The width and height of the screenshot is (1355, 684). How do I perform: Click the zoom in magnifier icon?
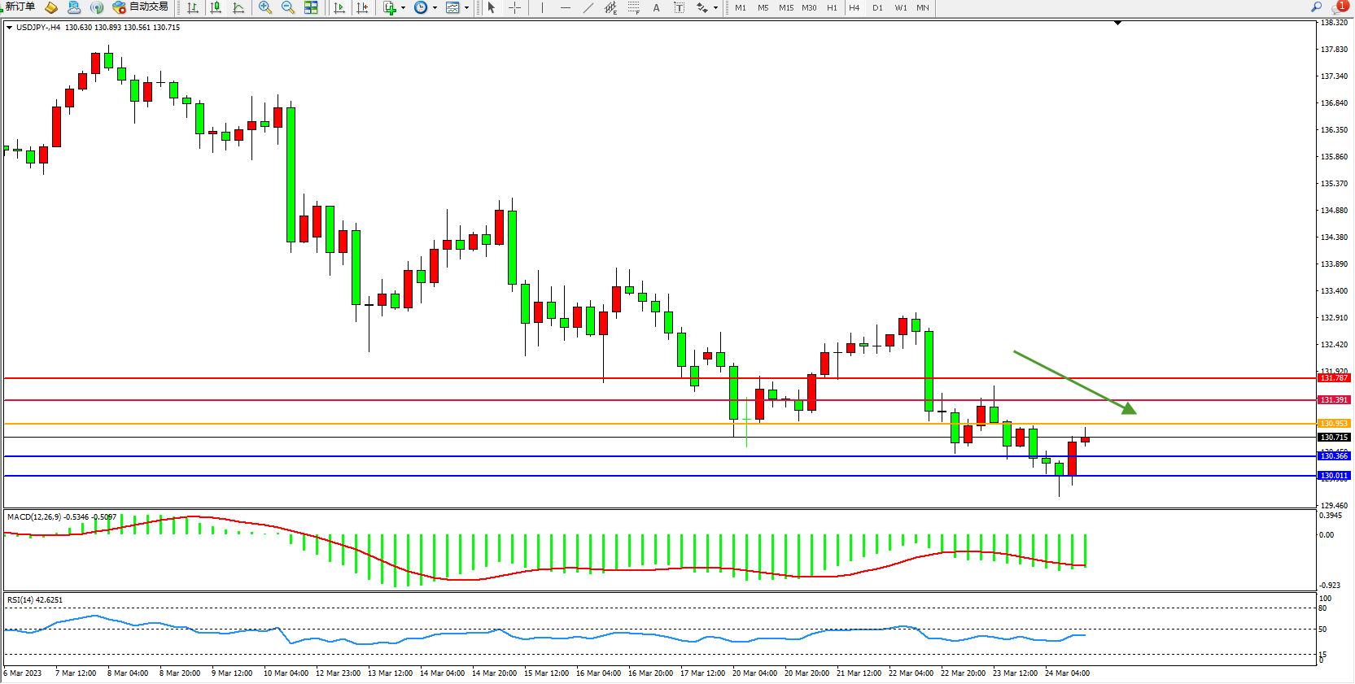click(x=265, y=7)
